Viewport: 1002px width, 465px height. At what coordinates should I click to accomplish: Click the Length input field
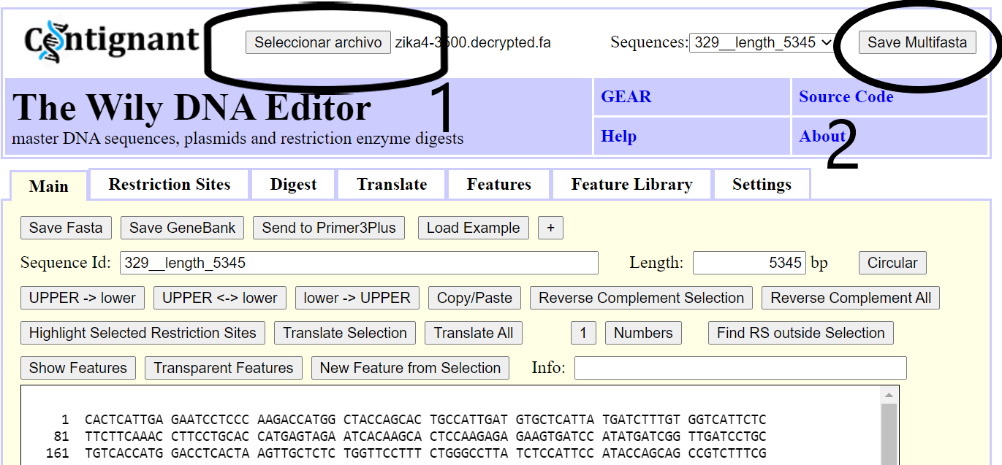pos(749,263)
